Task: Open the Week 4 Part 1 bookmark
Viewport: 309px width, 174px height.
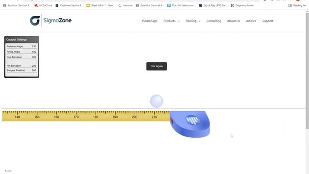Action: [x=100, y=5]
